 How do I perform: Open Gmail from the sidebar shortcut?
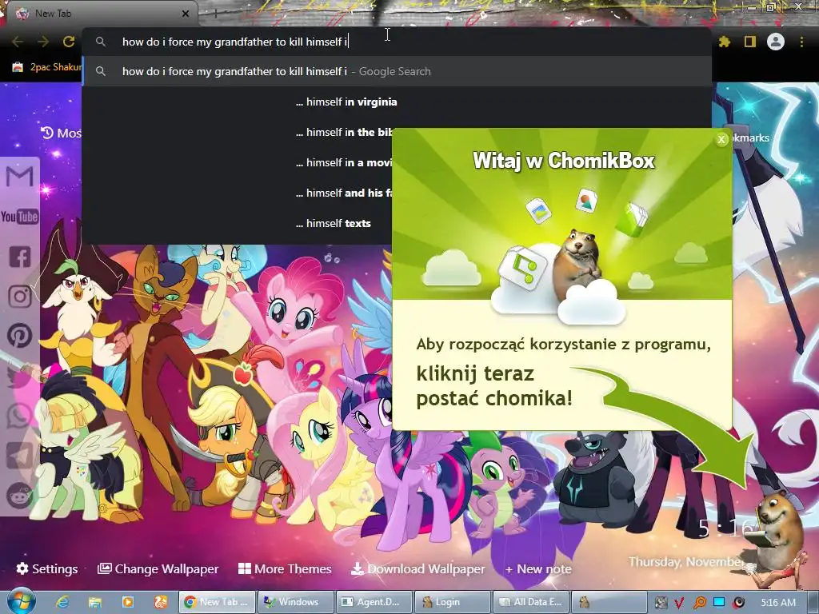tap(20, 176)
